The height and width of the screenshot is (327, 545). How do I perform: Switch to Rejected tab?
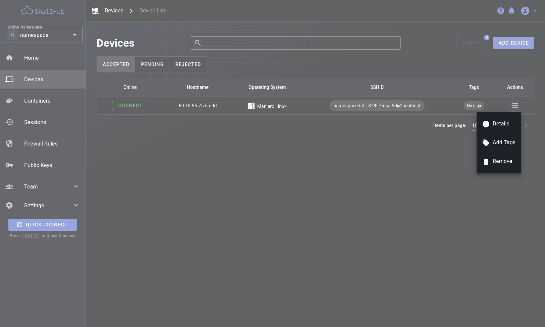point(188,64)
